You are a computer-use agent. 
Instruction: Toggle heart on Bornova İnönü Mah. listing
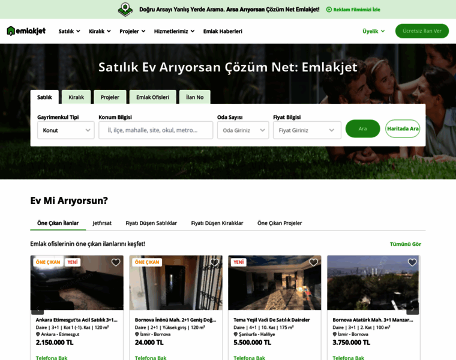coord(215,262)
